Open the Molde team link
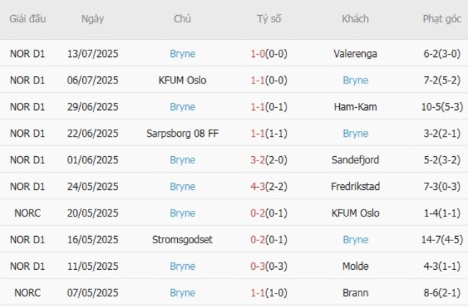The image size is (468, 308). tap(355, 266)
